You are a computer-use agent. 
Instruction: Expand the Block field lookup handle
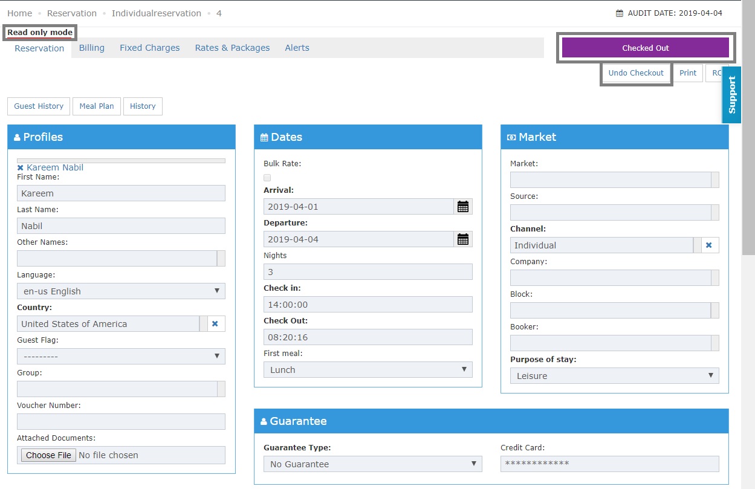point(715,311)
